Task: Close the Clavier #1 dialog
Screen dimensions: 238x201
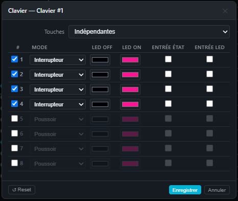Action: 225,11
